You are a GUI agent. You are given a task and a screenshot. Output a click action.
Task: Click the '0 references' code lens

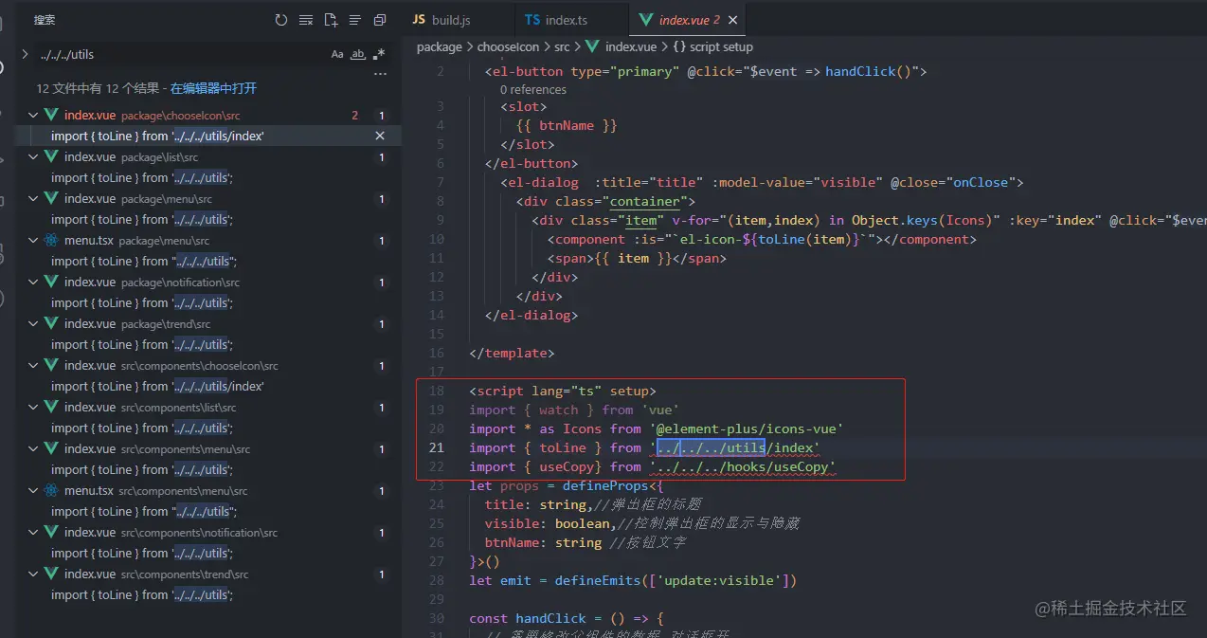pos(533,90)
